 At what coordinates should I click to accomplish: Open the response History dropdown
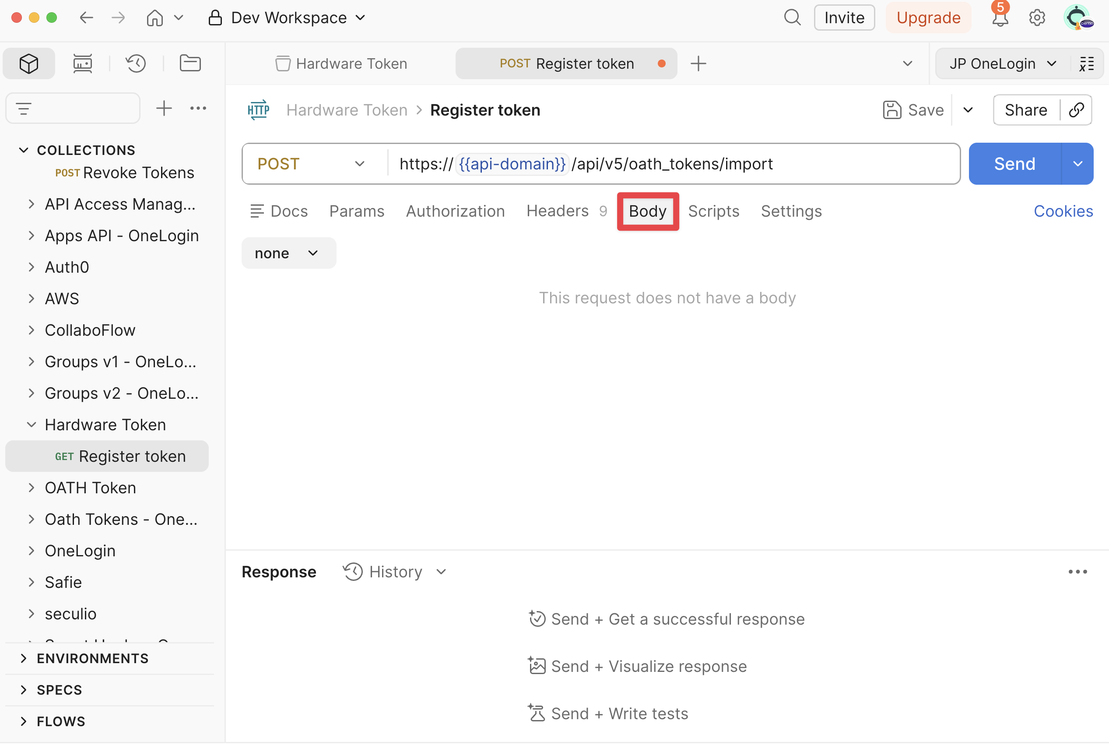pos(395,572)
